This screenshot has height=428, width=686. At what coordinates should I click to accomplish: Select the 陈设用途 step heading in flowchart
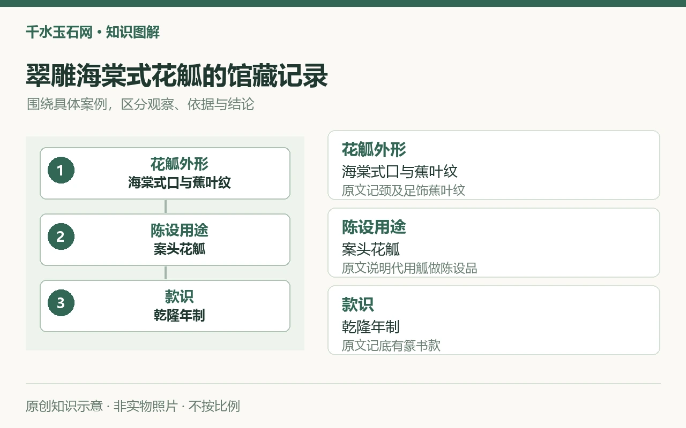[179, 230]
